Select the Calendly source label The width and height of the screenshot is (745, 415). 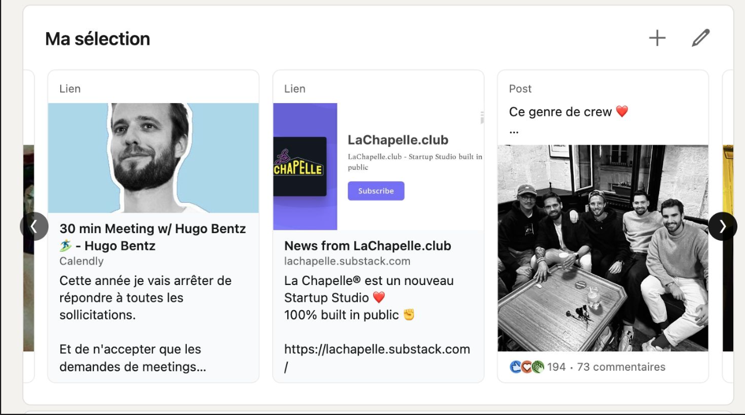pos(82,261)
